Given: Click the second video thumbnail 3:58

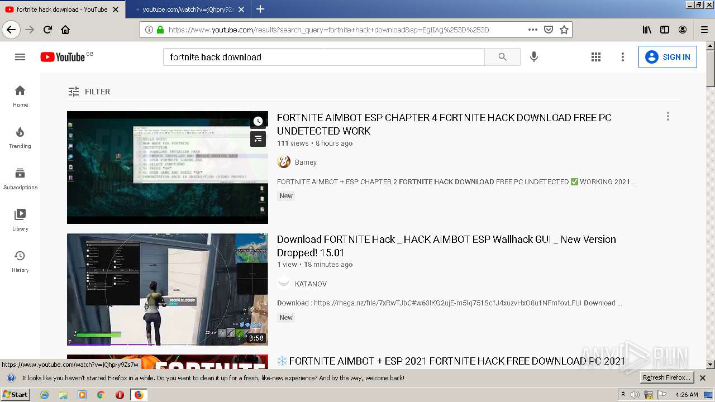Looking at the screenshot, I should click(x=168, y=289).
